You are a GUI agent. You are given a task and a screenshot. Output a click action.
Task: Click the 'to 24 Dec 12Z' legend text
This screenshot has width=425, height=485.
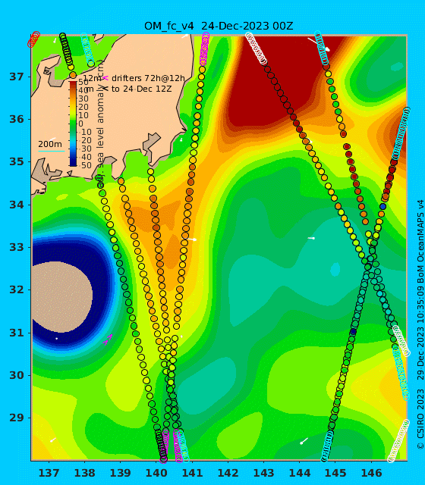coord(142,89)
